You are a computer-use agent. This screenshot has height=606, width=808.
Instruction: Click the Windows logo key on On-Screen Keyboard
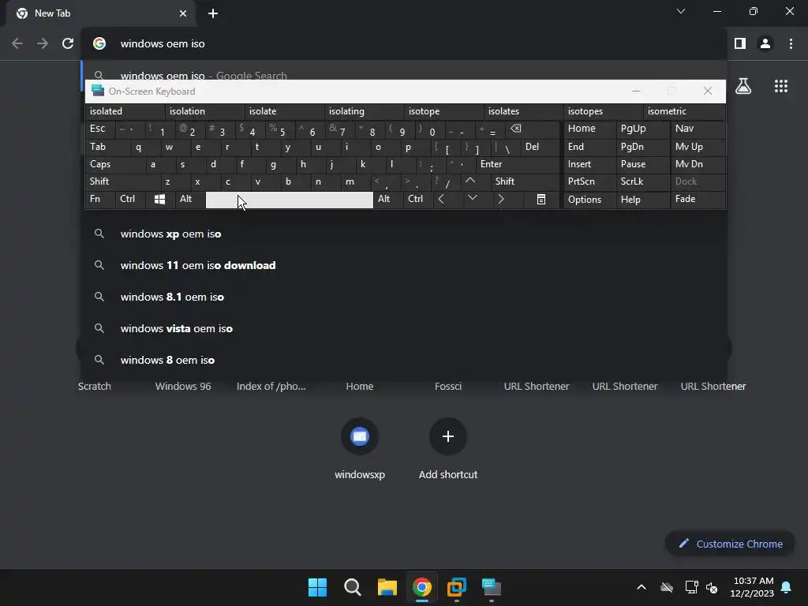pos(159,200)
